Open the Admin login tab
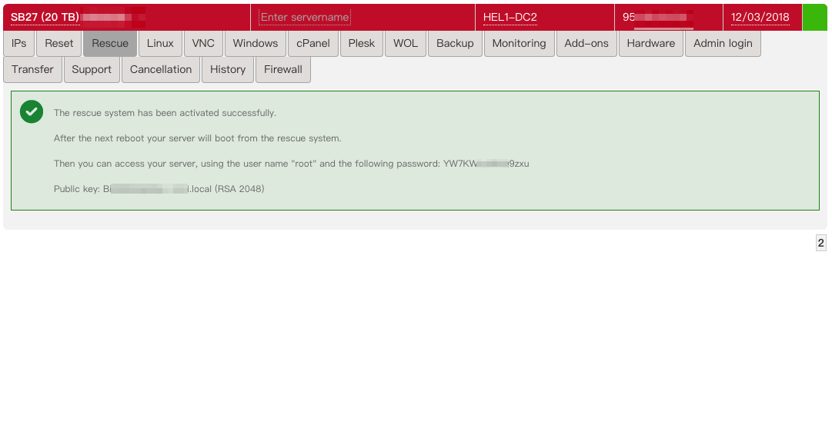832x441 pixels. point(723,44)
